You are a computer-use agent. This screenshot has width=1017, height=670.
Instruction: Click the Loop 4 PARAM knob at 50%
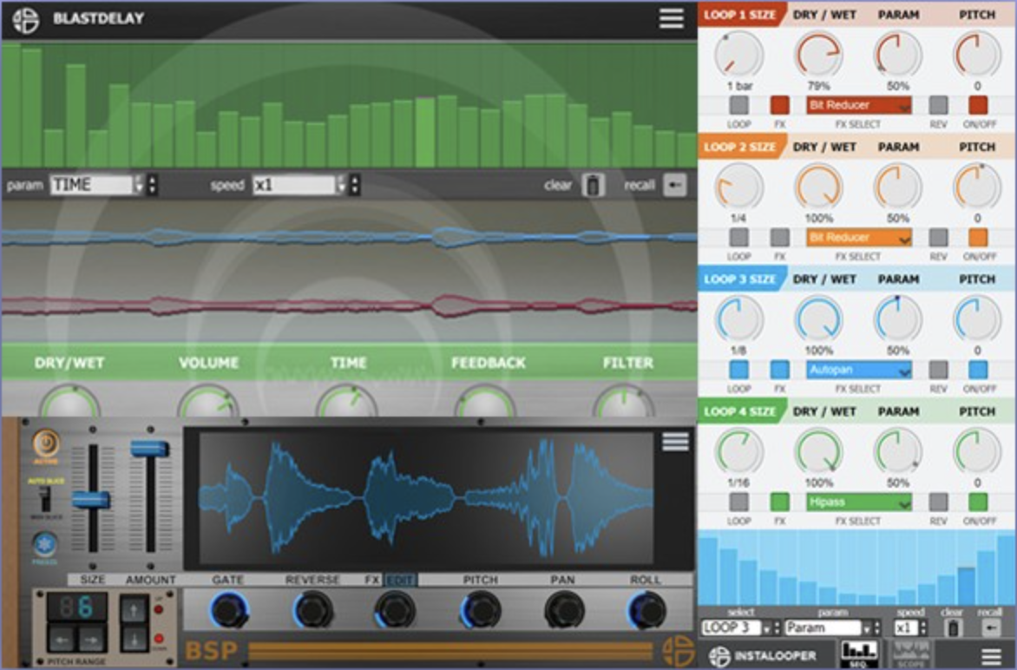click(x=898, y=452)
